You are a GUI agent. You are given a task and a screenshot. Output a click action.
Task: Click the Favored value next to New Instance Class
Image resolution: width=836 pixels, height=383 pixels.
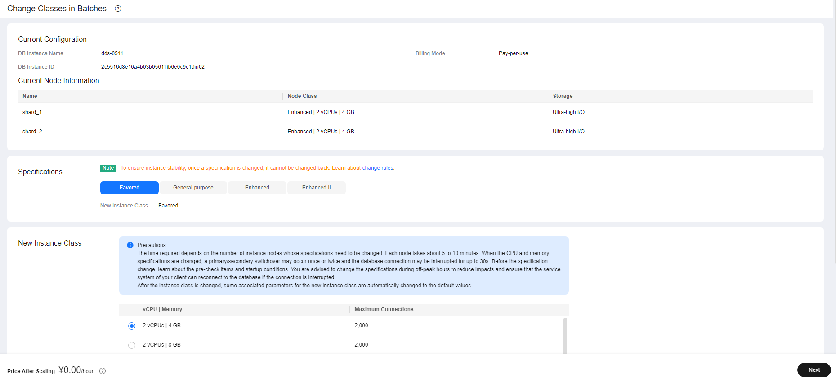168,206
